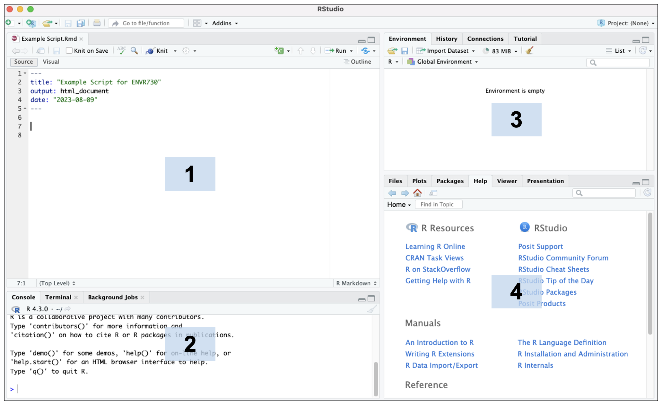The height and width of the screenshot is (405, 662).
Task: Open the Packages tab
Action: click(x=450, y=181)
